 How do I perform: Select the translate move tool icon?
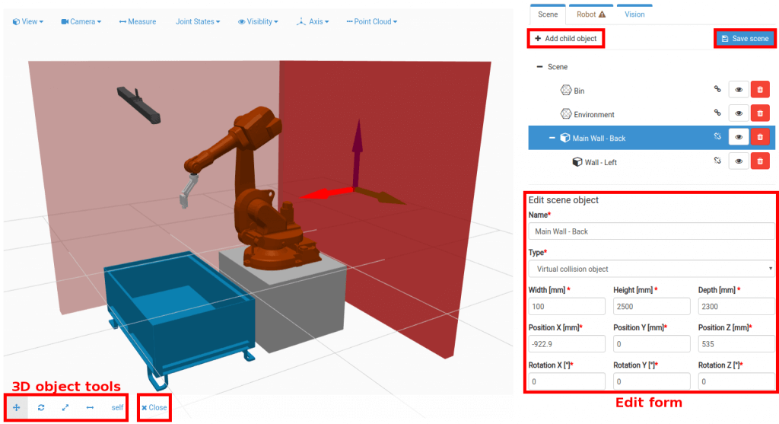(17, 407)
